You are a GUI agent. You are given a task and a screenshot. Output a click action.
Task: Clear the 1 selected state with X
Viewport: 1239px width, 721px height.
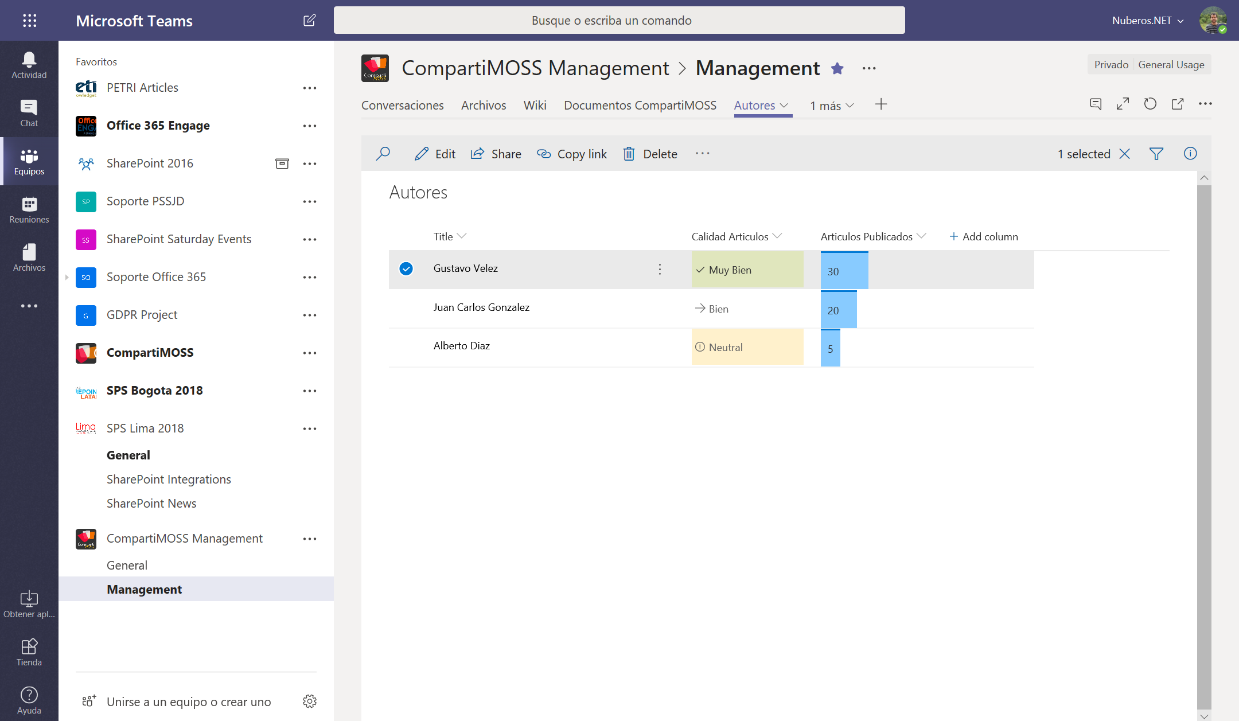coord(1124,154)
